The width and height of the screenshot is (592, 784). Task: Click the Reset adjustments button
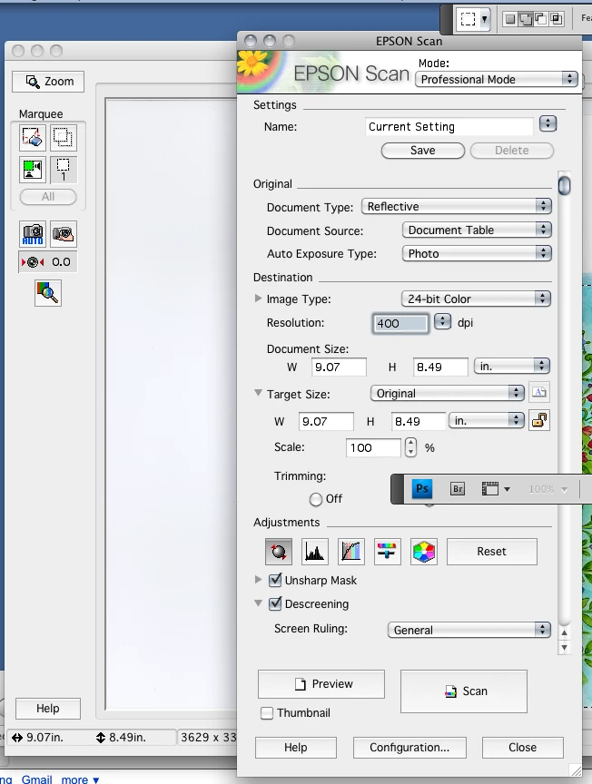click(x=492, y=552)
